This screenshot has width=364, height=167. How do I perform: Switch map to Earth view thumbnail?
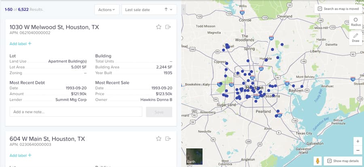[194, 157]
